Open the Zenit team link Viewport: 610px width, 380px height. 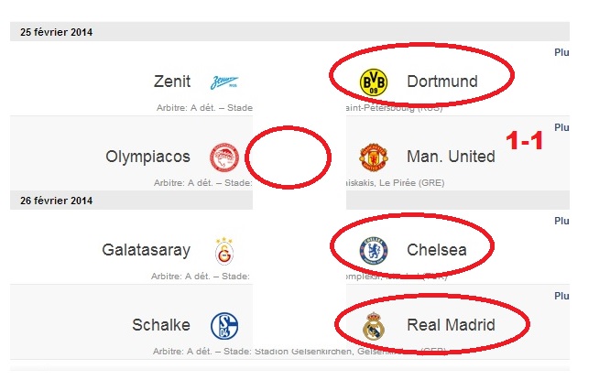(172, 81)
